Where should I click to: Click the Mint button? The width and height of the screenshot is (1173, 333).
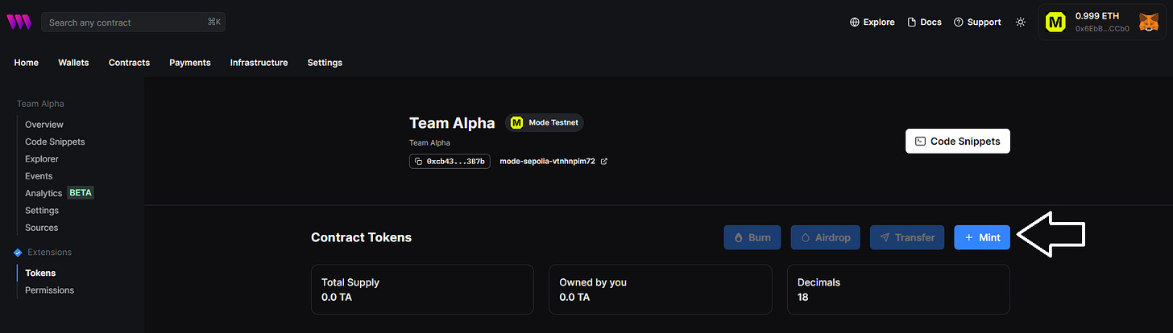(982, 237)
